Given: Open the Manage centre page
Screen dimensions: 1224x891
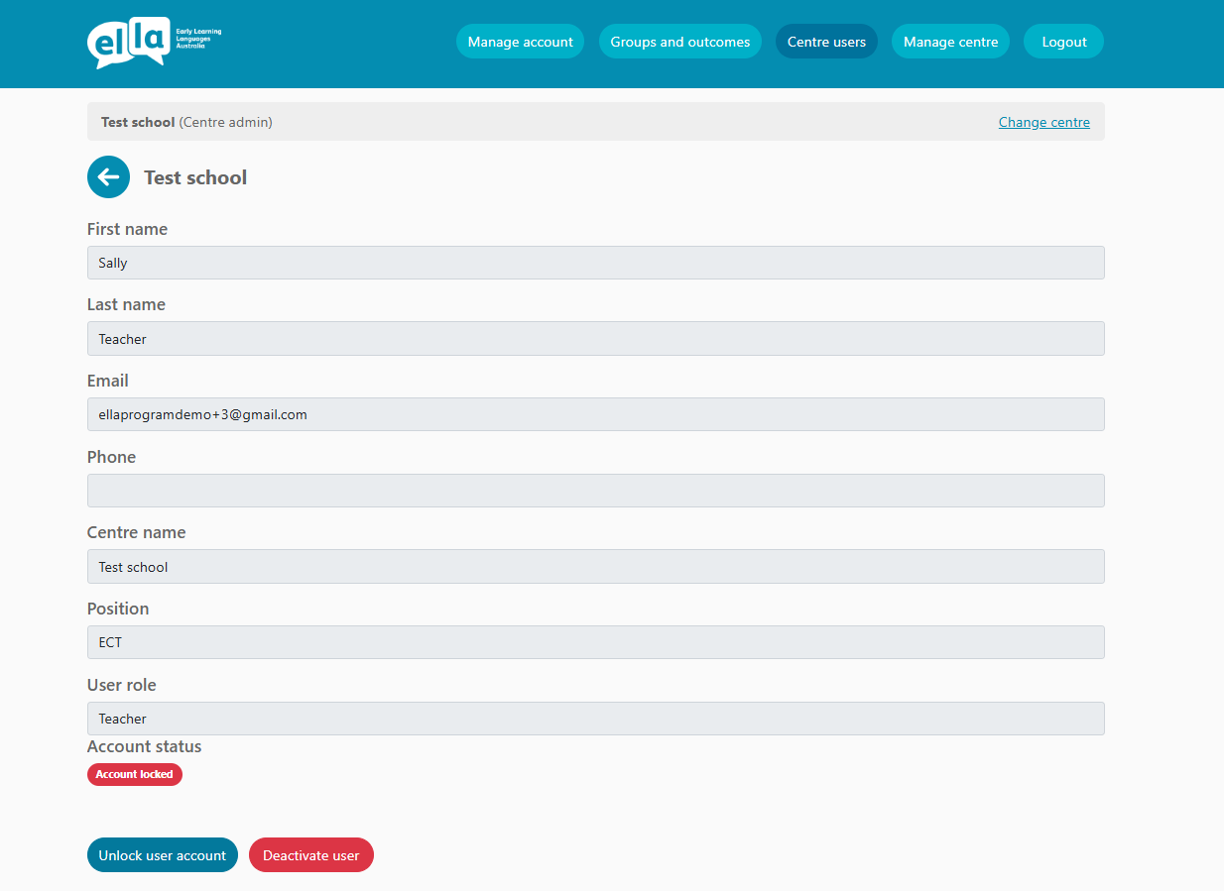Looking at the screenshot, I should click(950, 42).
